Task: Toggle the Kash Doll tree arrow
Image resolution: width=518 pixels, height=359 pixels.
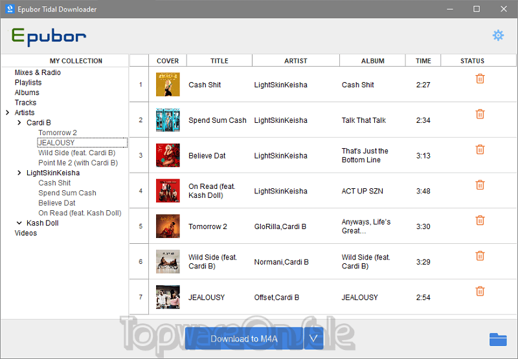Action: pos(19,223)
